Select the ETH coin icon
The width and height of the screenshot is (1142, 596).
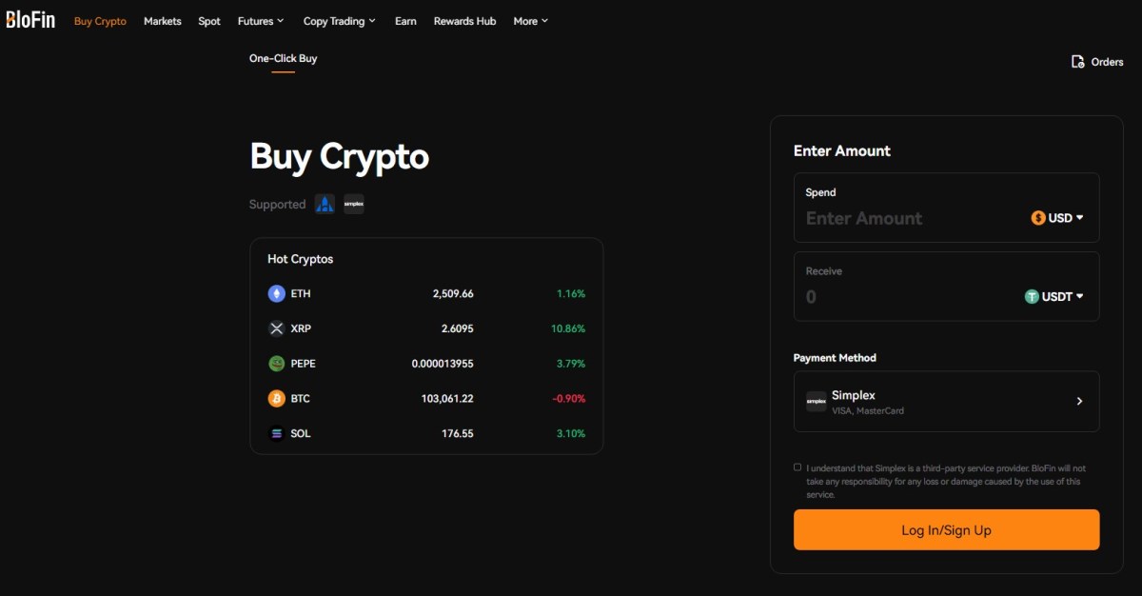[x=277, y=293]
